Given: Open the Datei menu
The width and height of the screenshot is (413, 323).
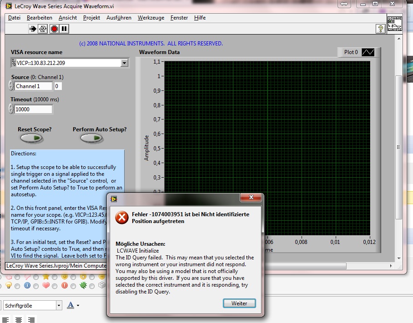Looking at the screenshot, I should pos(14,18).
